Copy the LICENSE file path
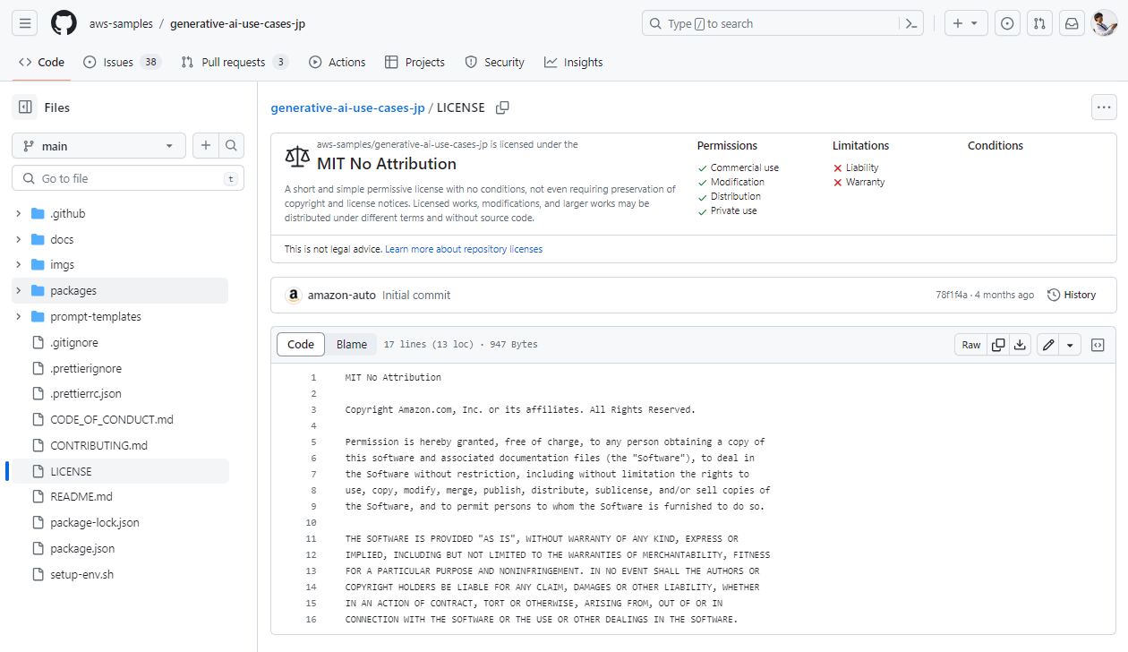 [502, 107]
